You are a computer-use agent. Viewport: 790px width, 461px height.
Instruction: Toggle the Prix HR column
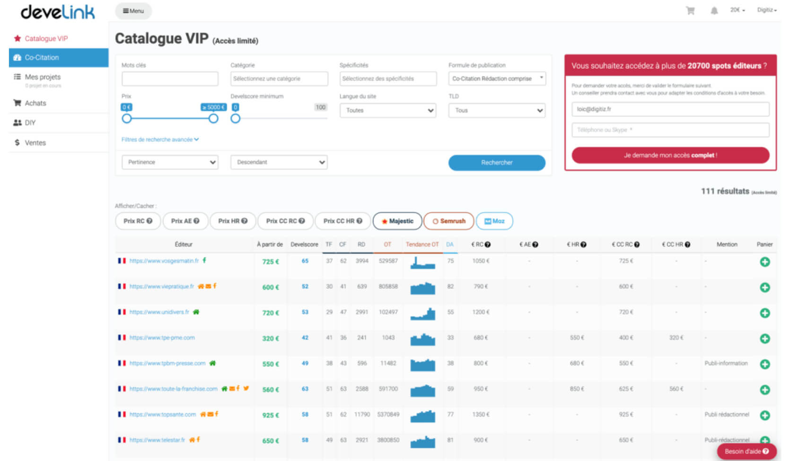point(233,221)
